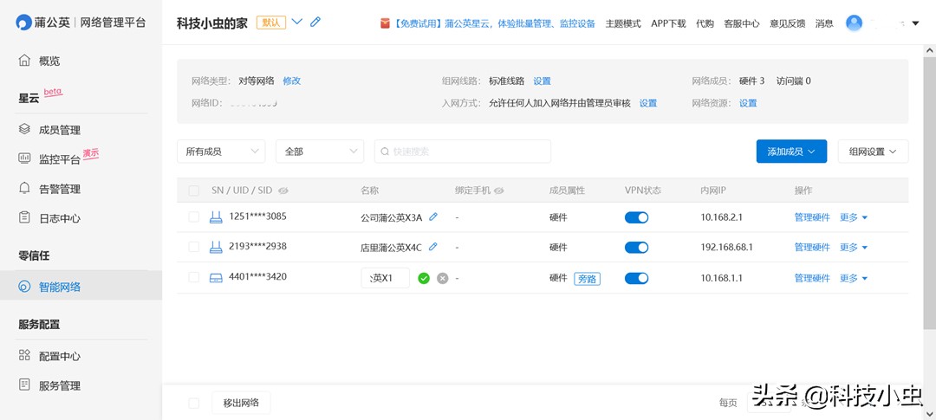
Task: Click router icon for 2193****2938
Action: click(216, 247)
